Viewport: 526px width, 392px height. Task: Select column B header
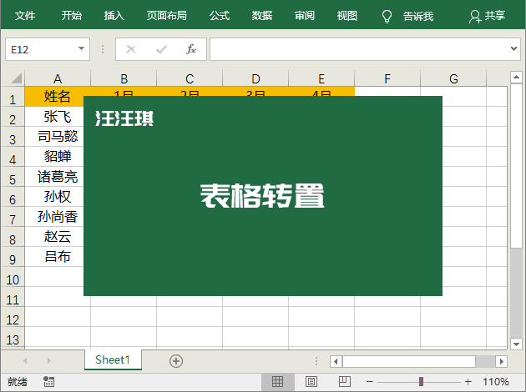click(124, 78)
